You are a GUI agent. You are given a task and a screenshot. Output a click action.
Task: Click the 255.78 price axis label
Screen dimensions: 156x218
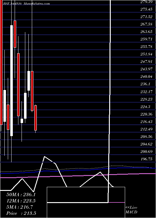tap(147, 47)
